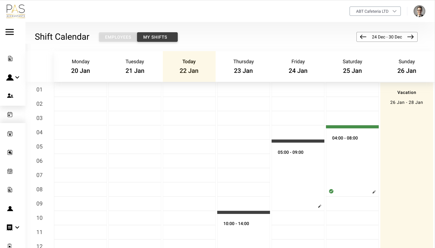
Task: Click the green bar of Saturday shift
Action: click(x=352, y=127)
